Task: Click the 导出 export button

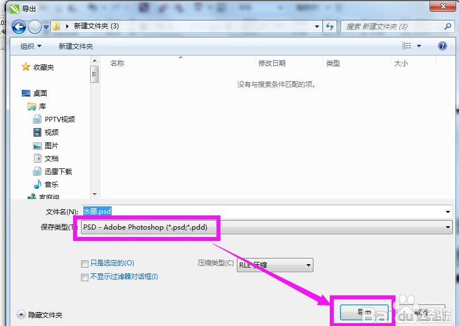Action: point(364,312)
